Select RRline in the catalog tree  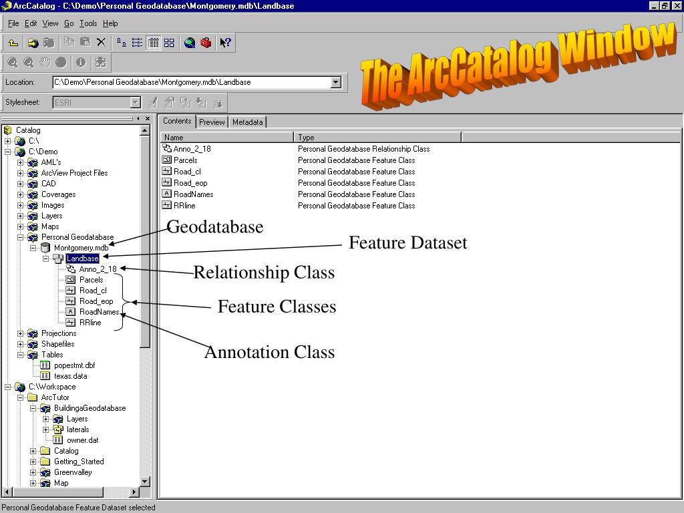(90, 323)
